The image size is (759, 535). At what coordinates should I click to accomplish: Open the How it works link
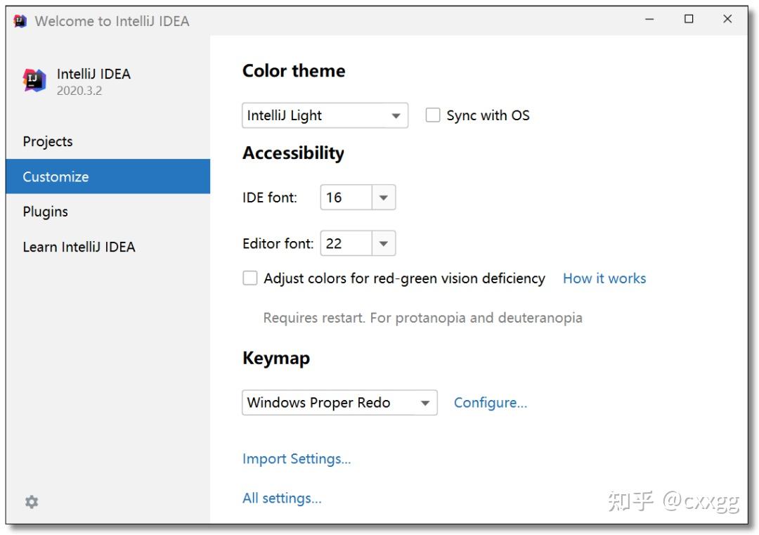(x=604, y=278)
